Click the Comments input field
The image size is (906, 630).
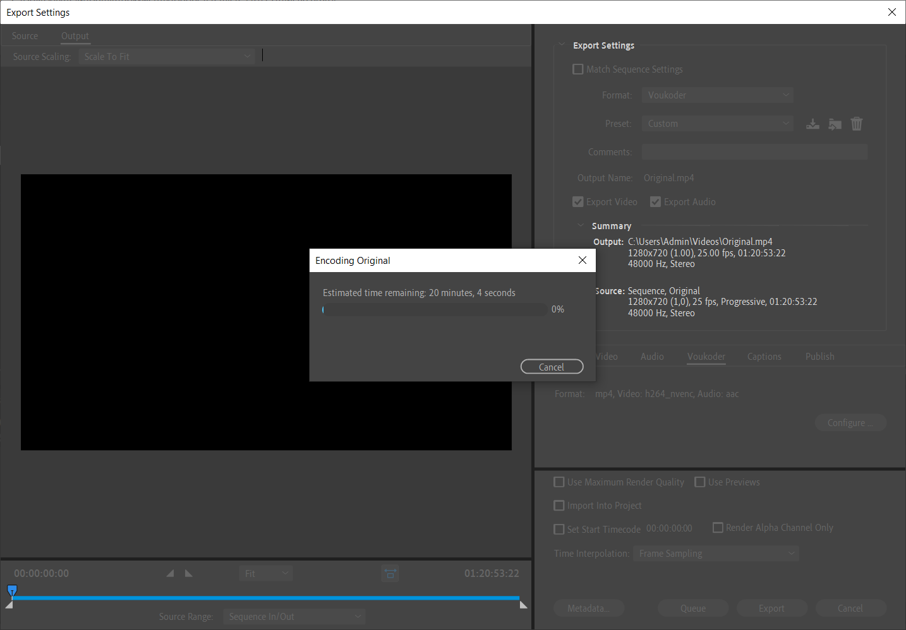pyautogui.click(x=754, y=152)
